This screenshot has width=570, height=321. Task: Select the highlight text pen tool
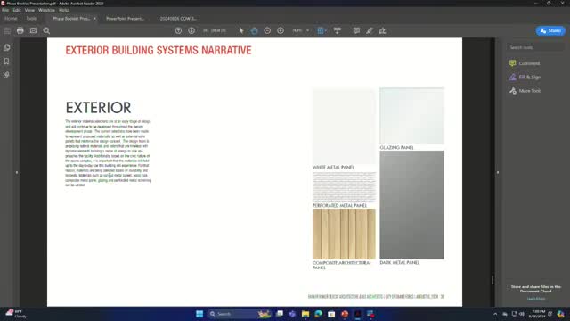tap(370, 30)
